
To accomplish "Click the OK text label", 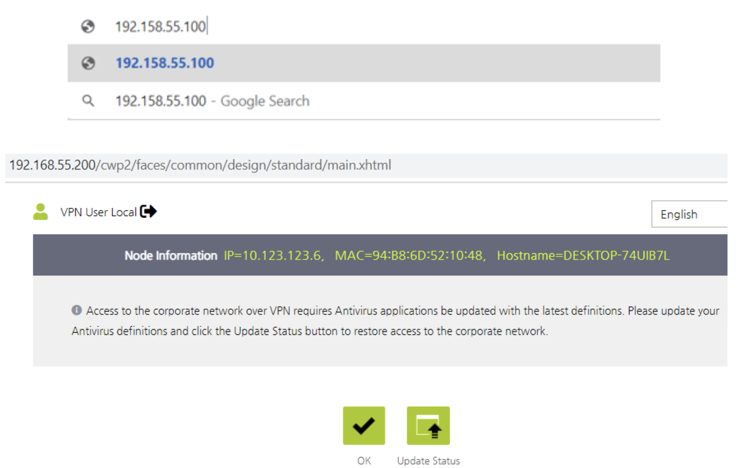I will pyautogui.click(x=364, y=461).
